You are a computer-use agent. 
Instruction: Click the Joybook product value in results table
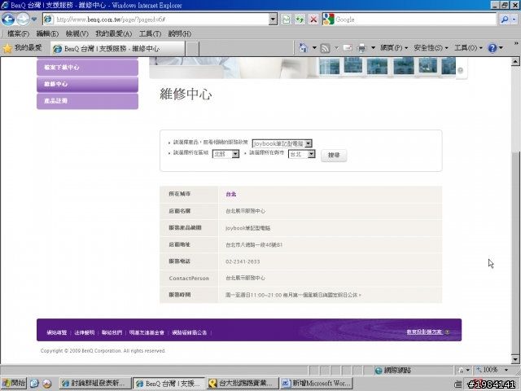click(x=247, y=228)
